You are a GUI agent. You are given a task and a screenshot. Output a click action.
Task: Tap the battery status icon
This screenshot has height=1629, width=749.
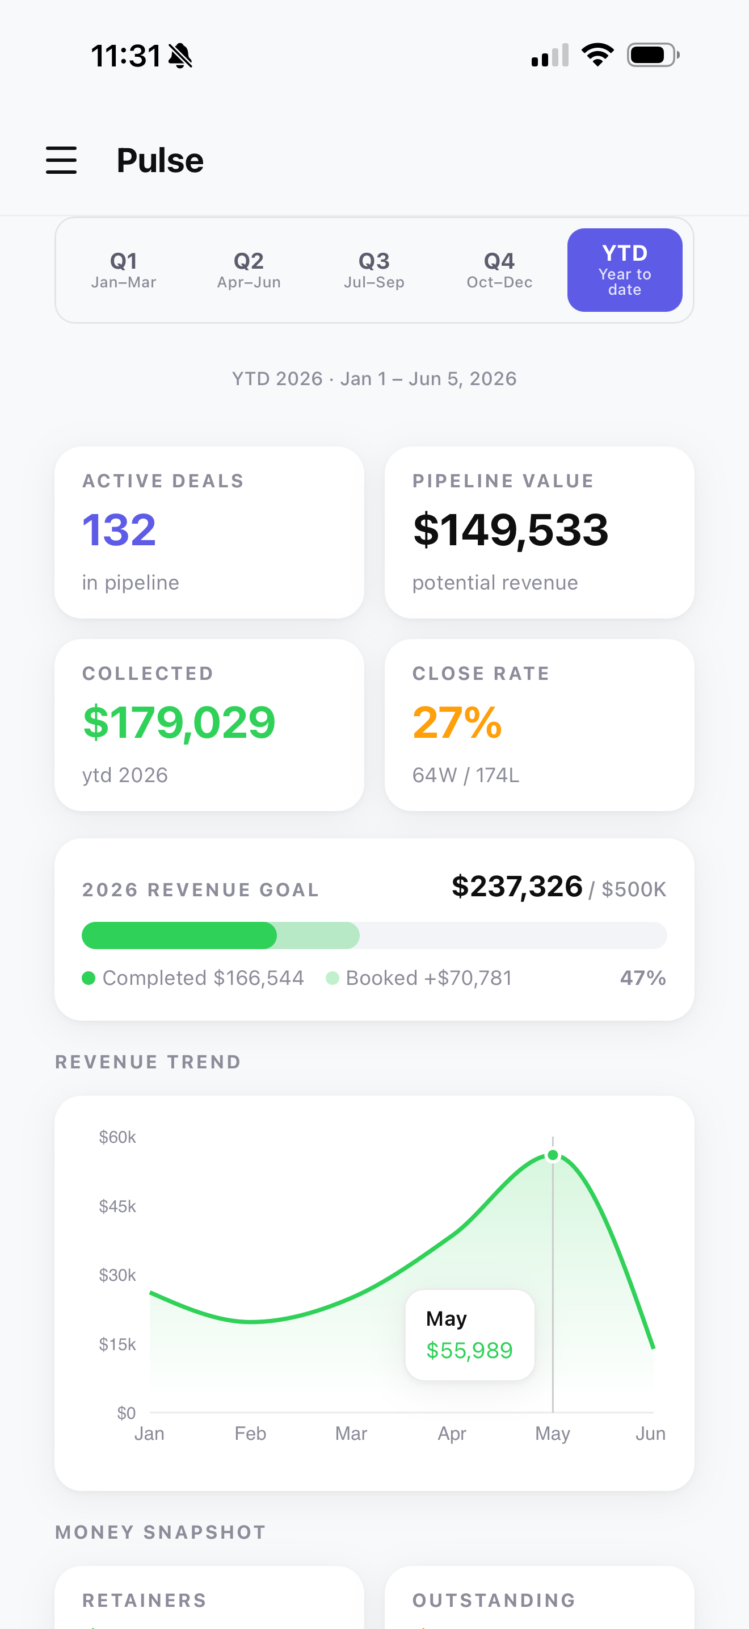[653, 55]
